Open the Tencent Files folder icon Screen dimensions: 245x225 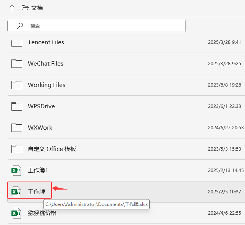17,43
